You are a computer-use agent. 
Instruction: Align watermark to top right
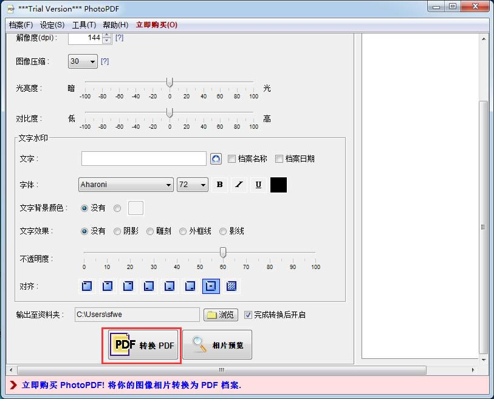tap(128, 286)
